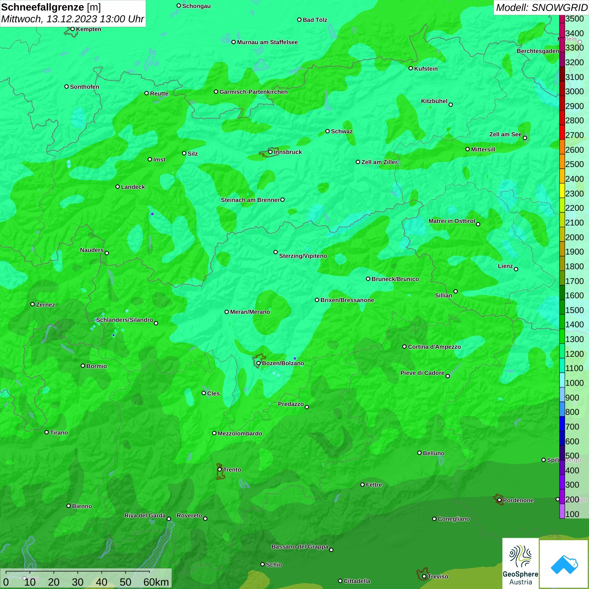This screenshot has height=589, width=589.
Task: Select the Belluno marker dot
Action: 419,453
